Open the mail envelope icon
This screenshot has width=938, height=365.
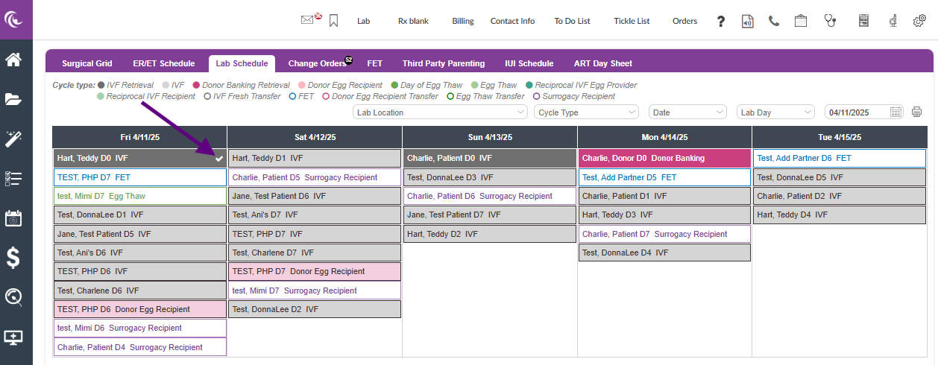click(307, 21)
